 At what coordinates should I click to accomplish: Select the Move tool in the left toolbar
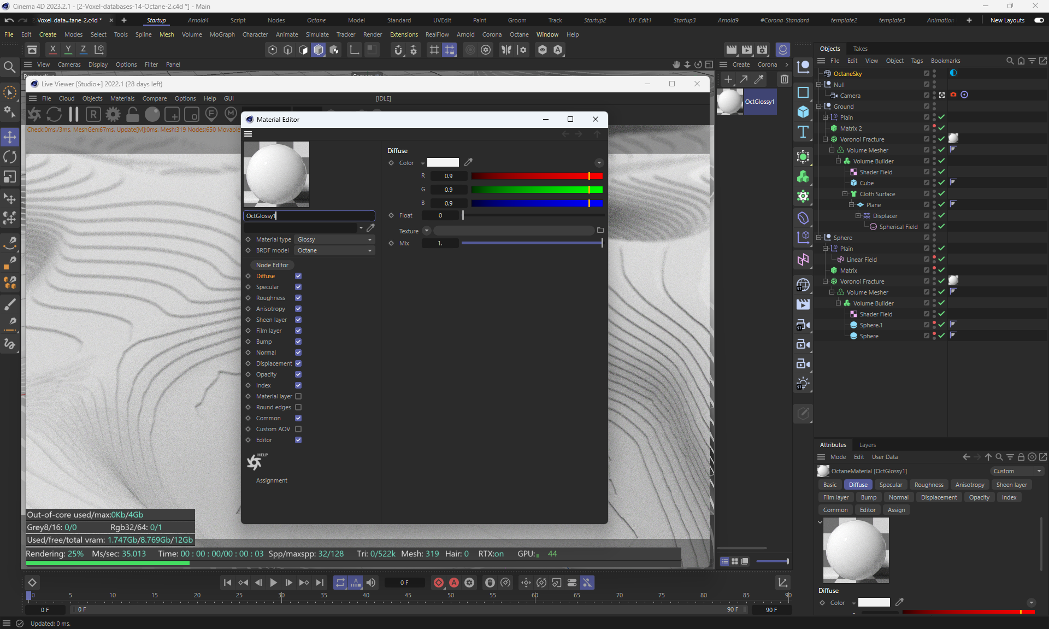10,137
